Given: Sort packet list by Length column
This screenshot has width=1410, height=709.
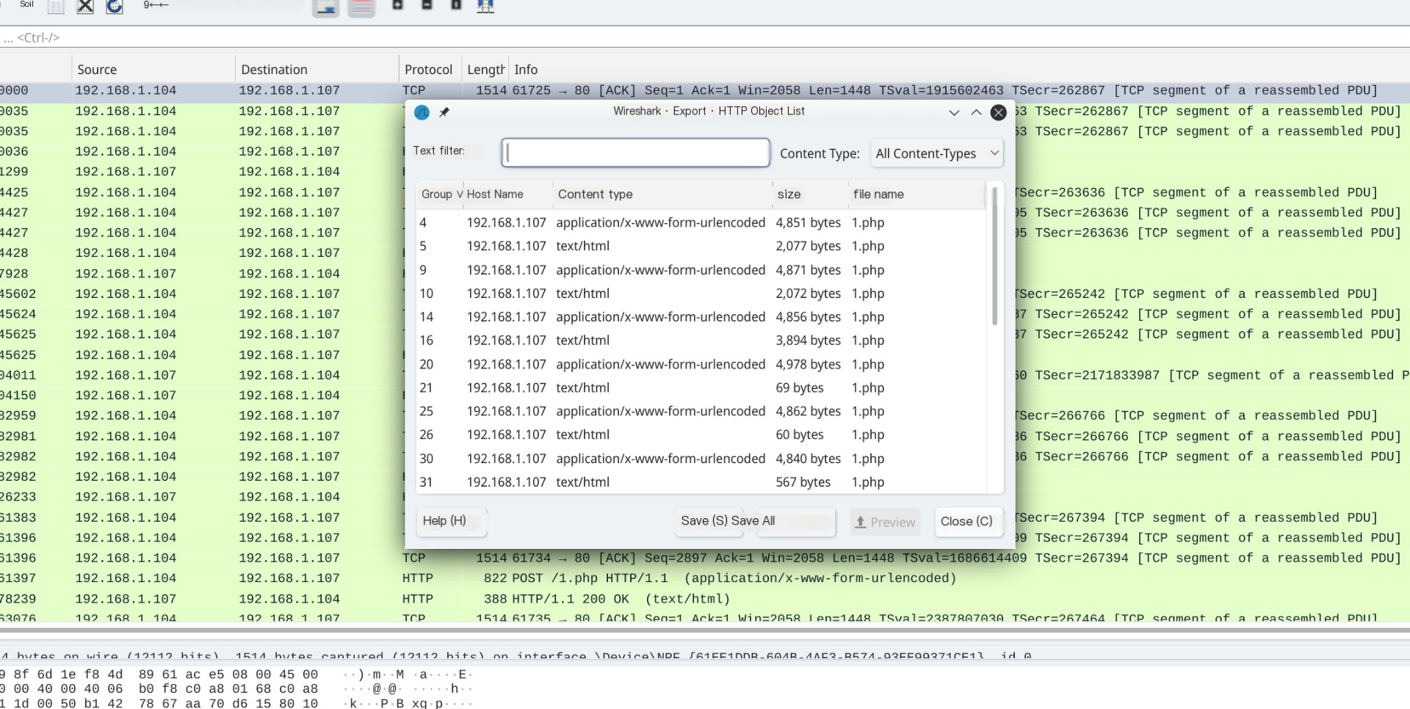Looking at the screenshot, I should coord(485,70).
